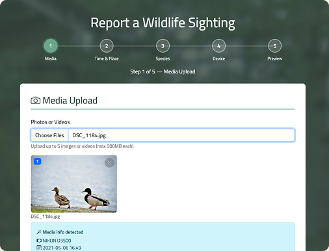Click the Media info detected heading
The image size is (329, 251).
coord(63,232)
